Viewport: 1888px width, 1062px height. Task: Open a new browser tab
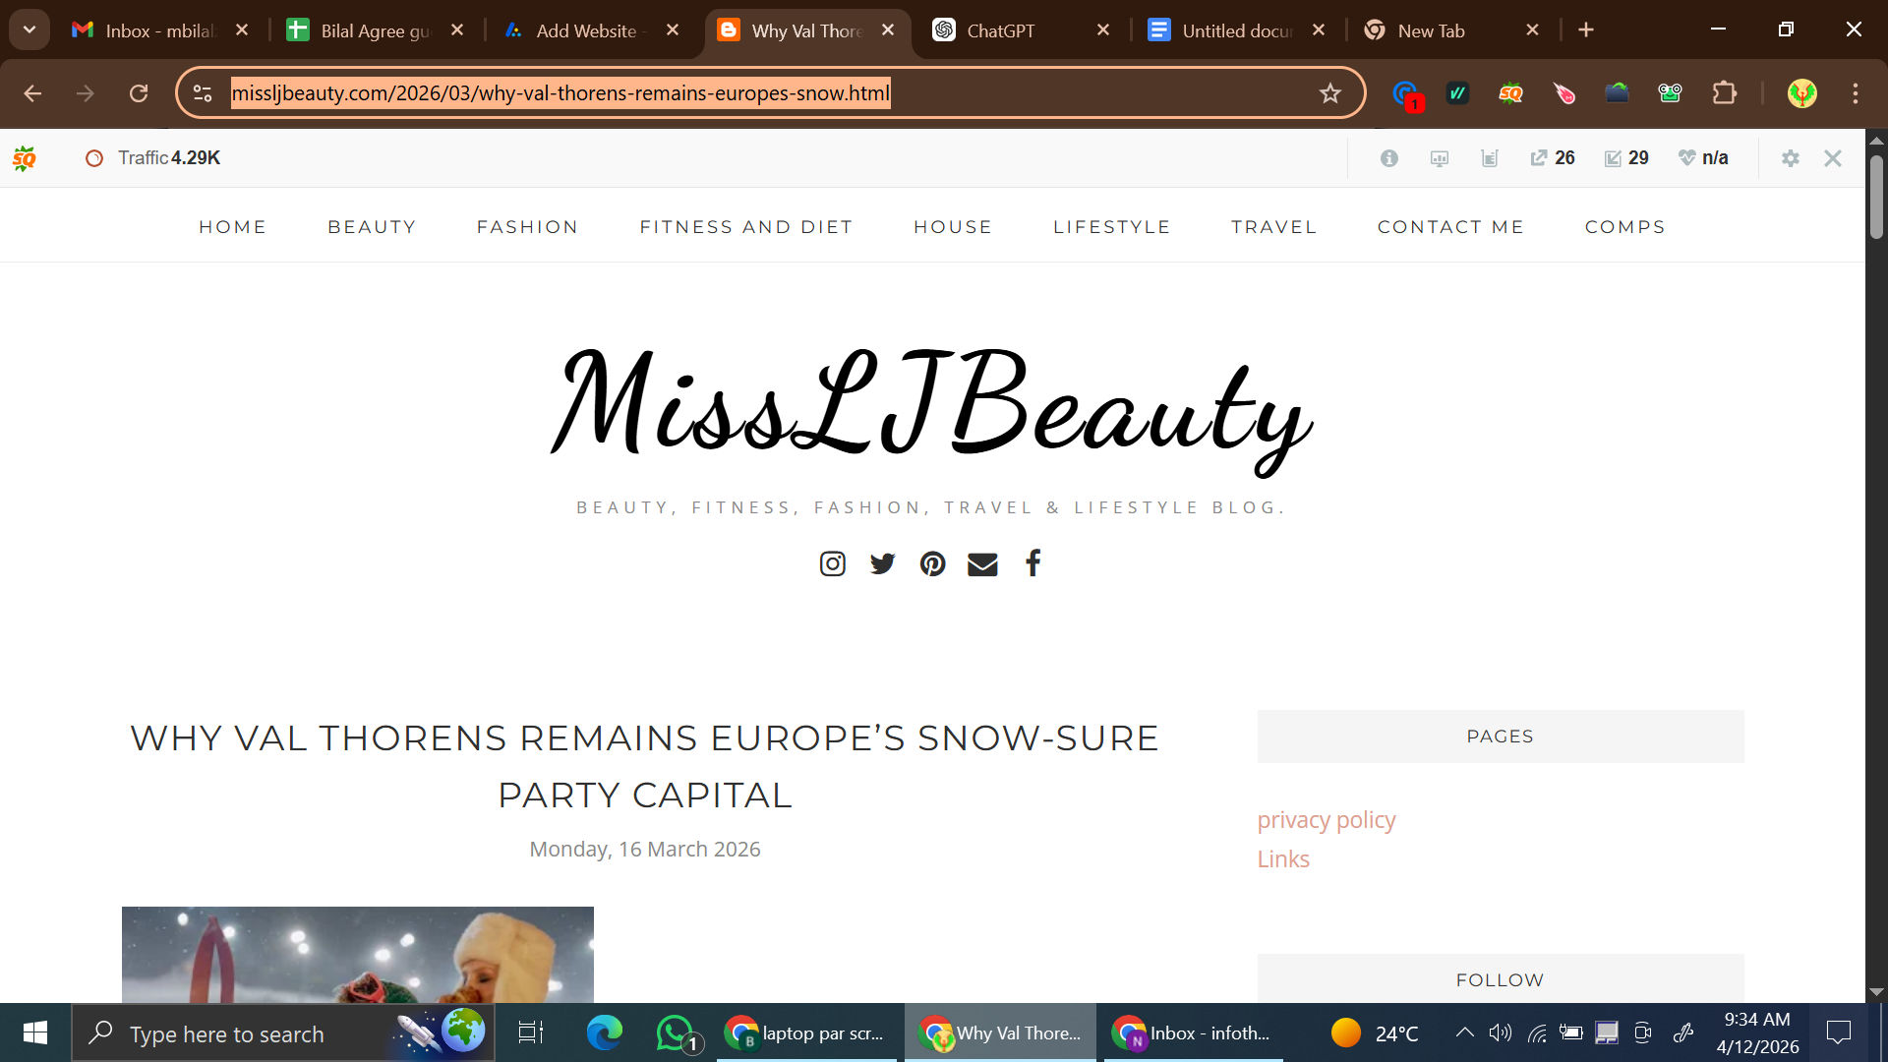pos(1585,30)
